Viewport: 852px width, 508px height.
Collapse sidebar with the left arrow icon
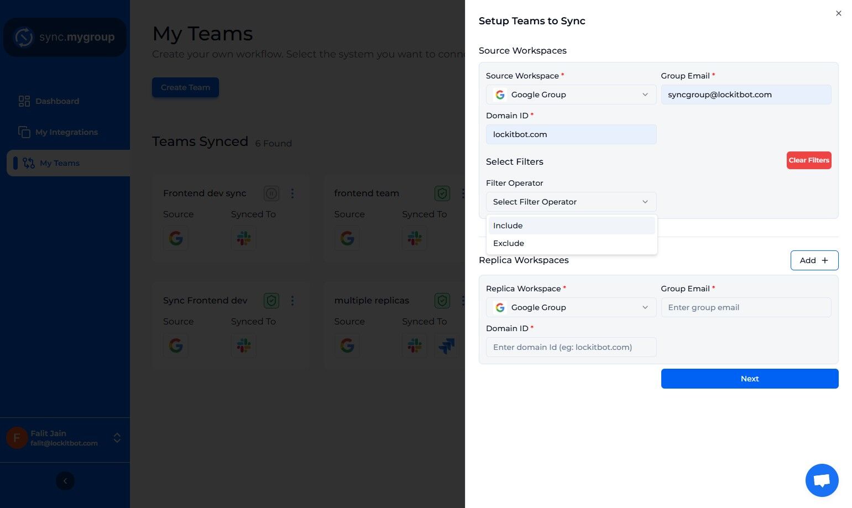65,481
